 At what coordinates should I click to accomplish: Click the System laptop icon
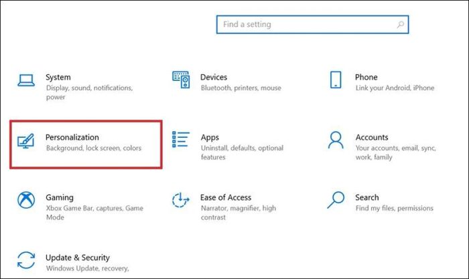26,80
